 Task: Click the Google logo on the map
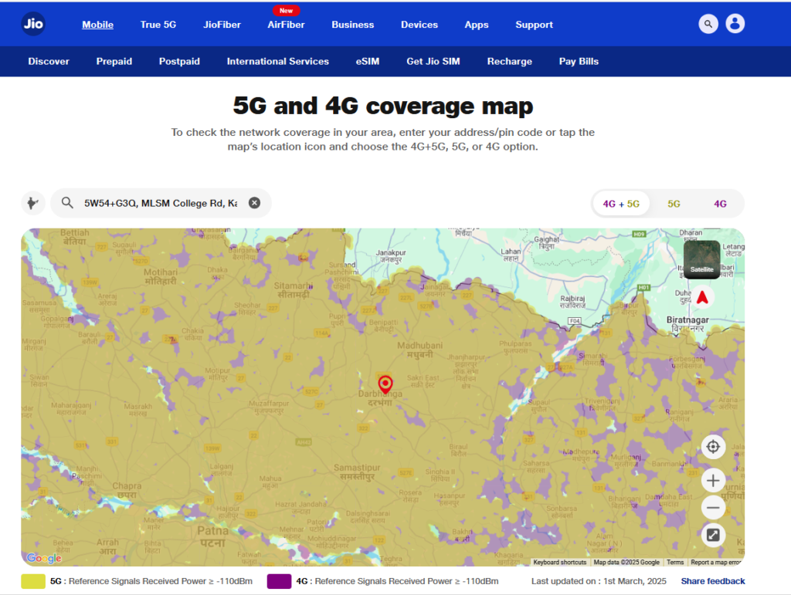(x=44, y=558)
